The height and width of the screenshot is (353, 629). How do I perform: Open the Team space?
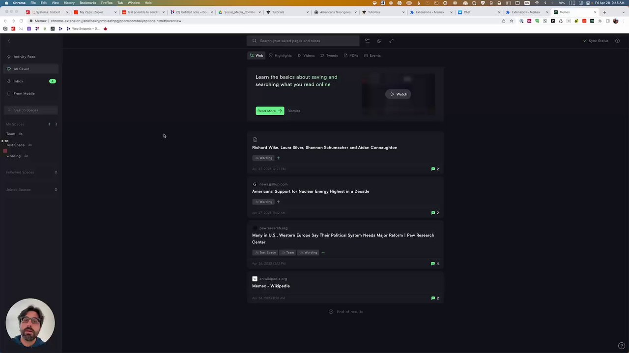tap(11, 134)
